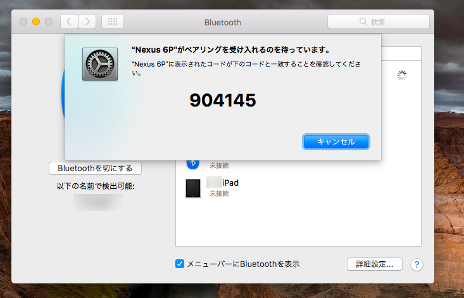Select the iPad name in device list
This screenshot has width=464, height=298.
coord(230,183)
